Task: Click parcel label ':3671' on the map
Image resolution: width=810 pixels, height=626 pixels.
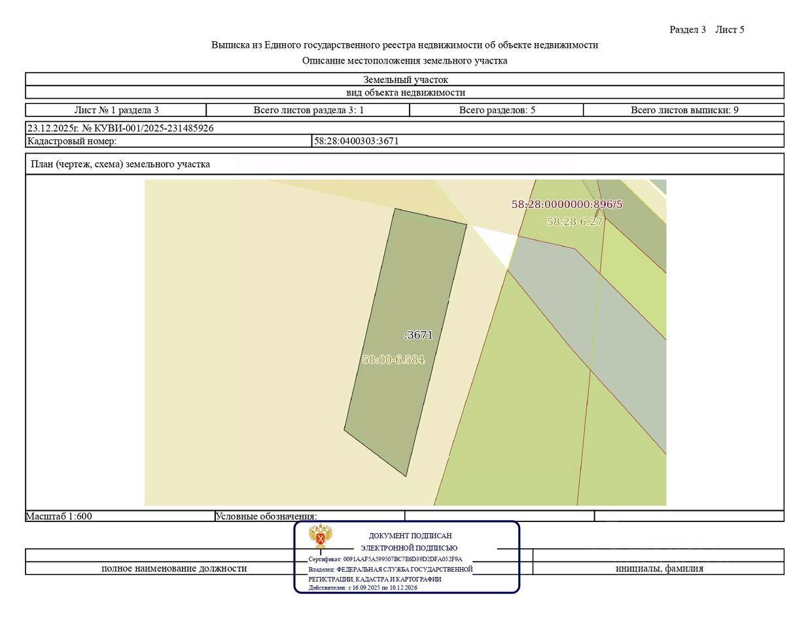Action: (419, 335)
